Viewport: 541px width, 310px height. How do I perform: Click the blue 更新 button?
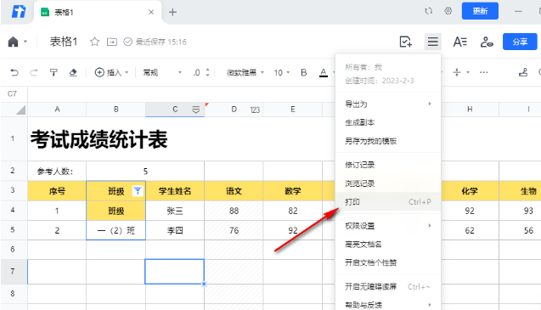point(480,11)
